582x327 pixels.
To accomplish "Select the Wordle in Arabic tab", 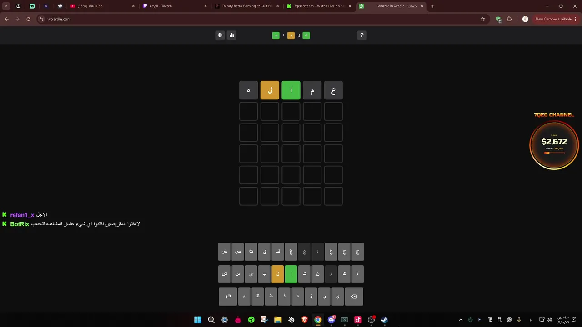I will [391, 6].
